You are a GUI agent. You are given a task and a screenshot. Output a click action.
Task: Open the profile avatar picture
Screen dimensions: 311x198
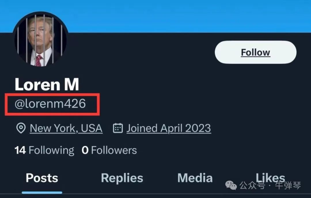point(41,39)
